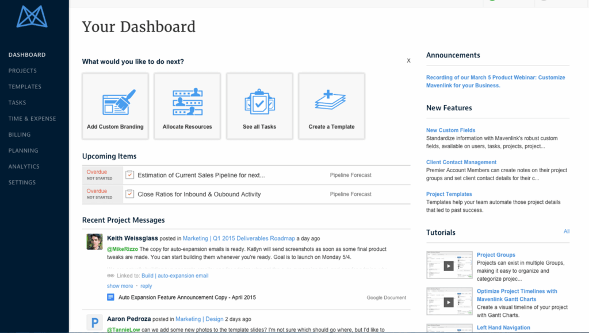Open Time & Expense in sidebar
This screenshot has height=333, width=589.
coord(32,118)
